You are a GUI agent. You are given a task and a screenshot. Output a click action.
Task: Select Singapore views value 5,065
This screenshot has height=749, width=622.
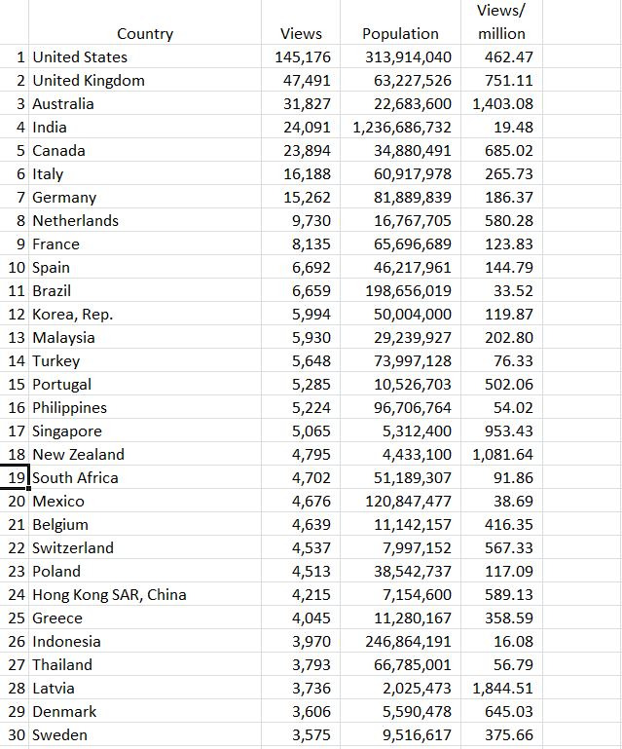(311, 431)
